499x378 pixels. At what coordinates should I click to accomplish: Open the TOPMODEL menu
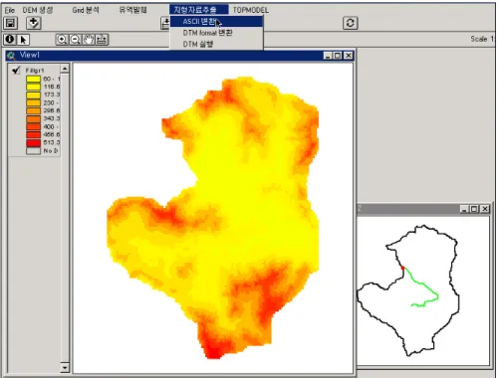tap(251, 10)
